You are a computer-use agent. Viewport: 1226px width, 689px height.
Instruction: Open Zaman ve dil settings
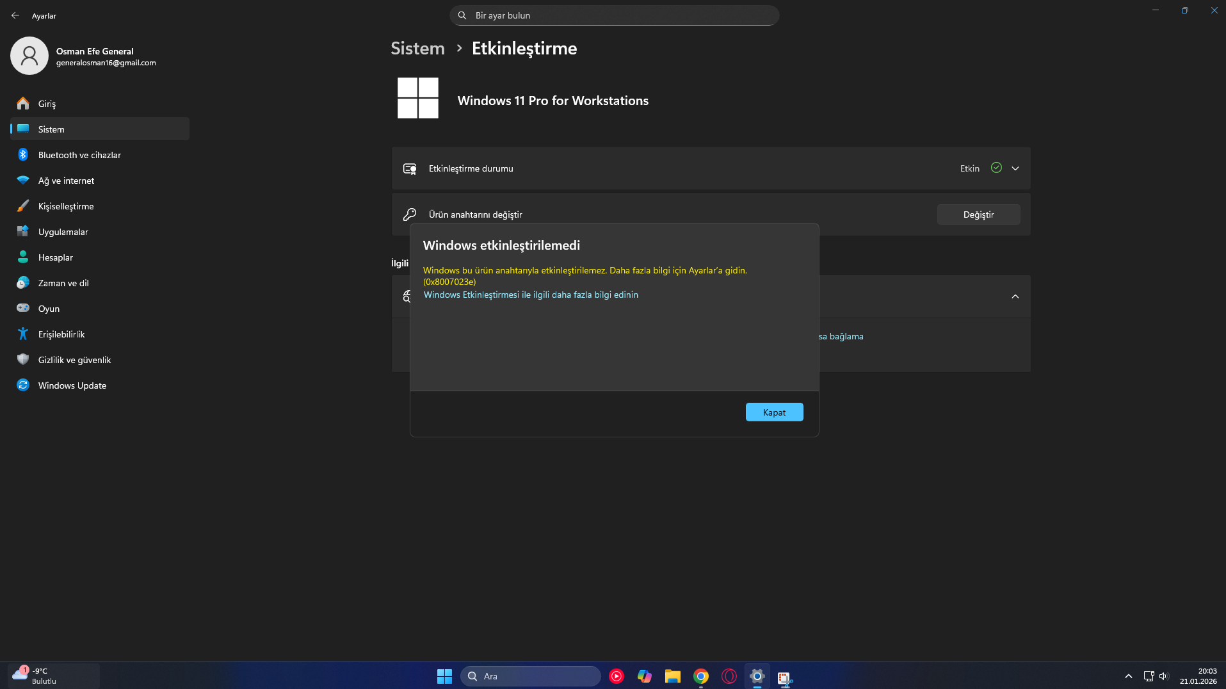click(x=100, y=282)
